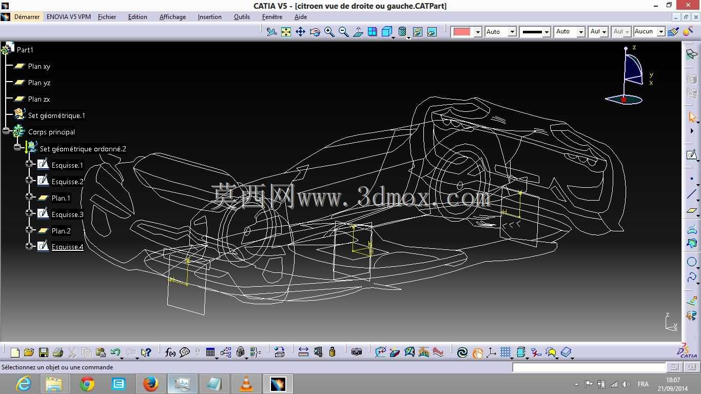Expand the Esquisse.3 node
The height and width of the screenshot is (394, 701).
[30, 213]
